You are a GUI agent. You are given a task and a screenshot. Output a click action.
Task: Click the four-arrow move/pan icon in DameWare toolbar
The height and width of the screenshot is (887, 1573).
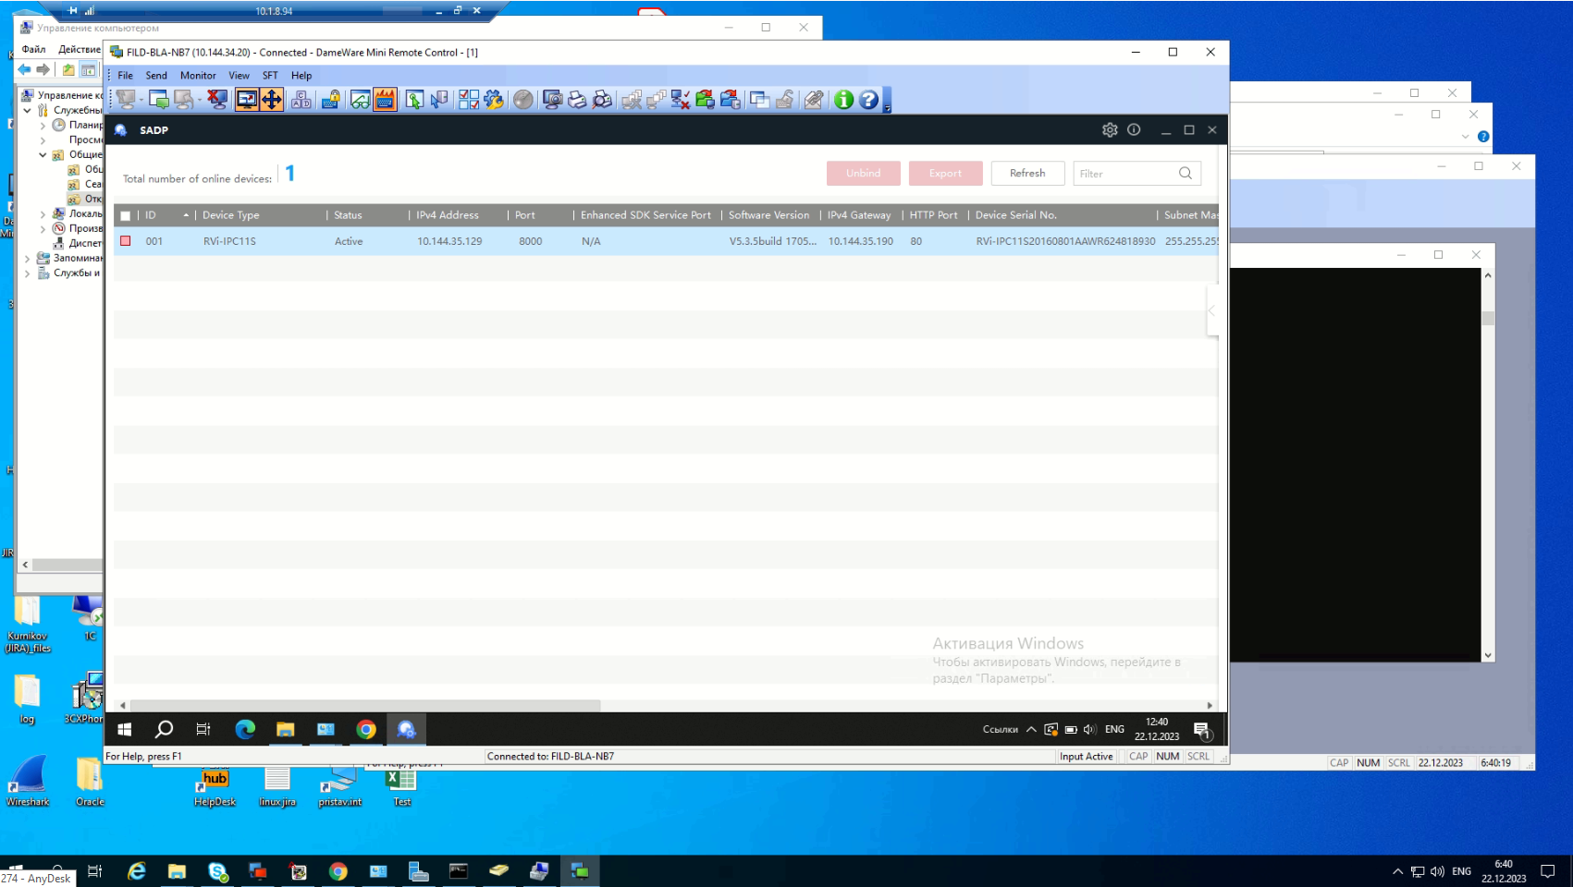pyautogui.click(x=272, y=100)
